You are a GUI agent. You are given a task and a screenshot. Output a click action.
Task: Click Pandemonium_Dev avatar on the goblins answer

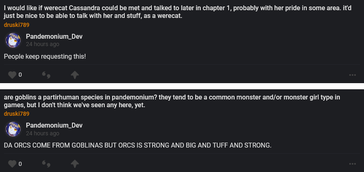13,129
